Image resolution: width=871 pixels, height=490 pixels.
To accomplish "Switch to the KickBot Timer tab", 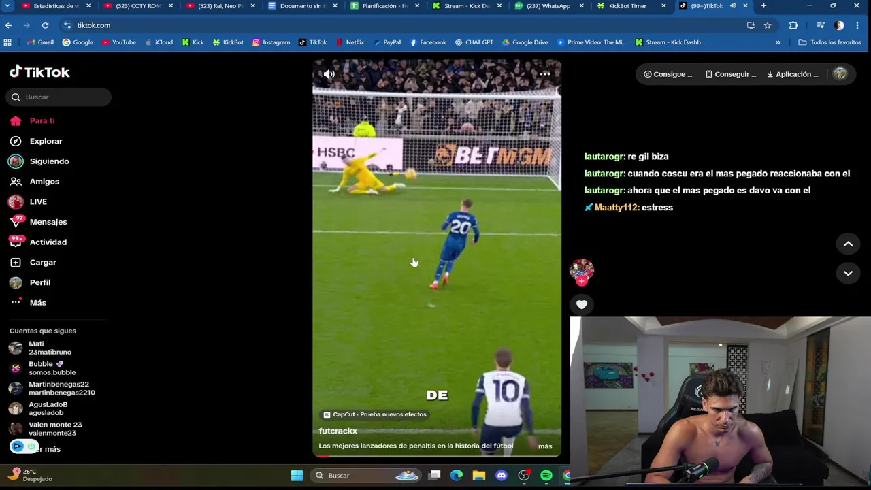I will point(627,6).
